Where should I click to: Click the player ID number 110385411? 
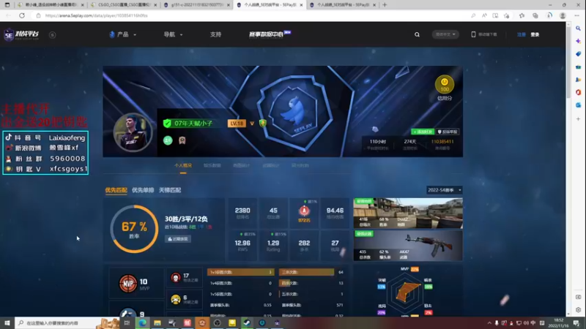(x=442, y=142)
